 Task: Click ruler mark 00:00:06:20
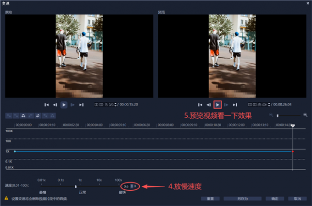click(142, 125)
